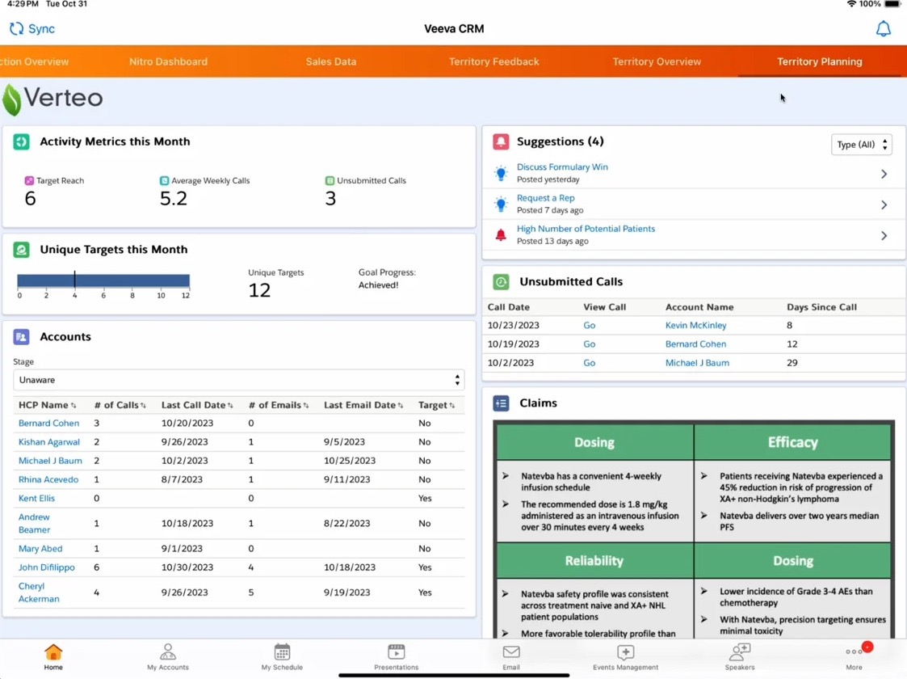Click the Sync label text
The height and width of the screenshot is (679, 907).
[42, 29]
